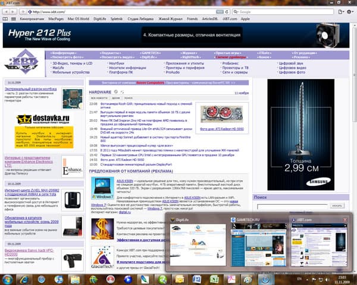Click the site search text box under Поиск

pyautogui.click(x=292, y=207)
